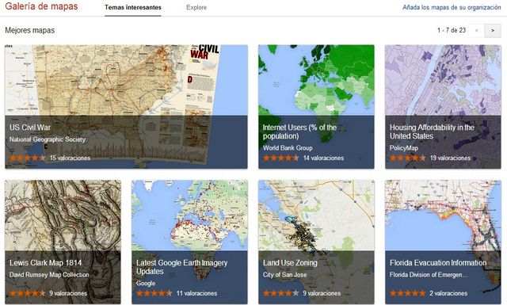Screen dimensions: 507x305
Task: Click Land Use Zoning title
Action: (x=290, y=263)
